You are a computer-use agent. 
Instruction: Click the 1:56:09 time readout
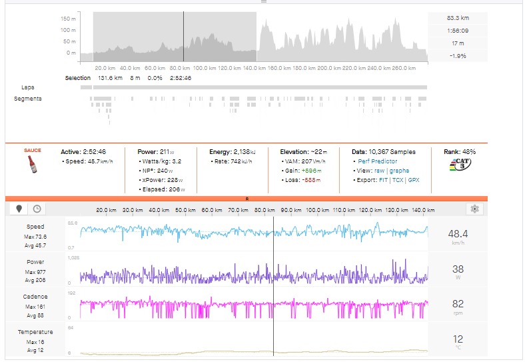click(x=458, y=31)
